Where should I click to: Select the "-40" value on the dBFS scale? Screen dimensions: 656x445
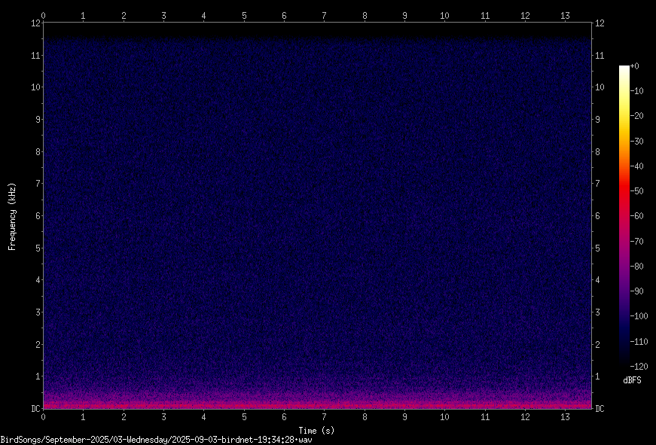coord(637,166)
